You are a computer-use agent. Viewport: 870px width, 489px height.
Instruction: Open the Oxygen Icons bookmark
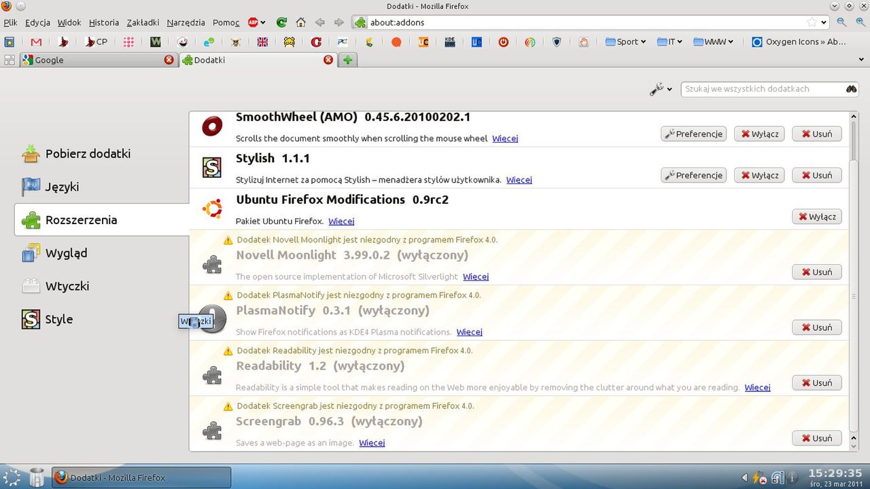[799, 41]
